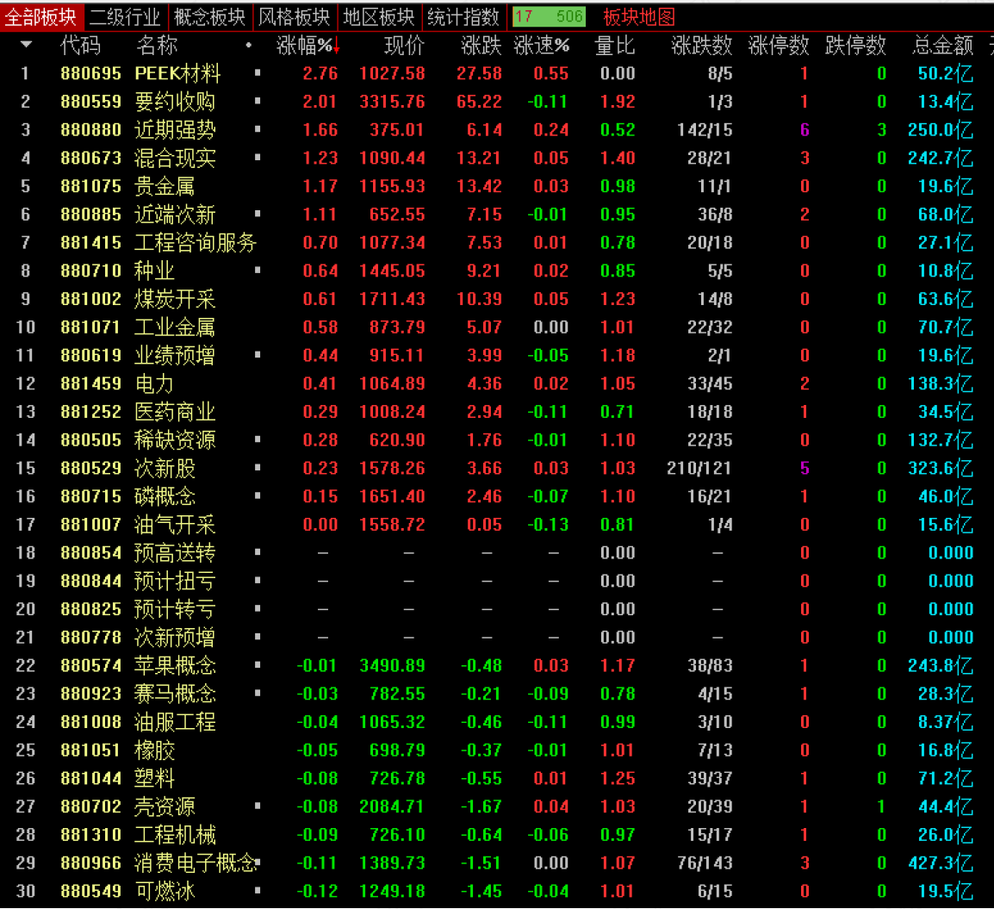This screenshot has width=994, height=909.
Task: Select the 油气开采 sector name
Action: tap(175, 525)
